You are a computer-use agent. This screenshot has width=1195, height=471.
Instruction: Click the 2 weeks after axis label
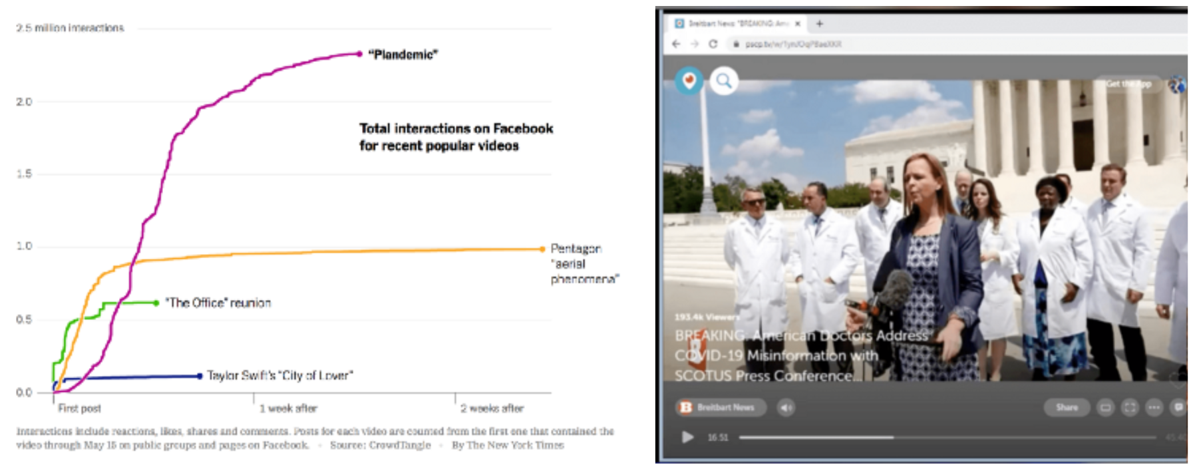[492, 408]
